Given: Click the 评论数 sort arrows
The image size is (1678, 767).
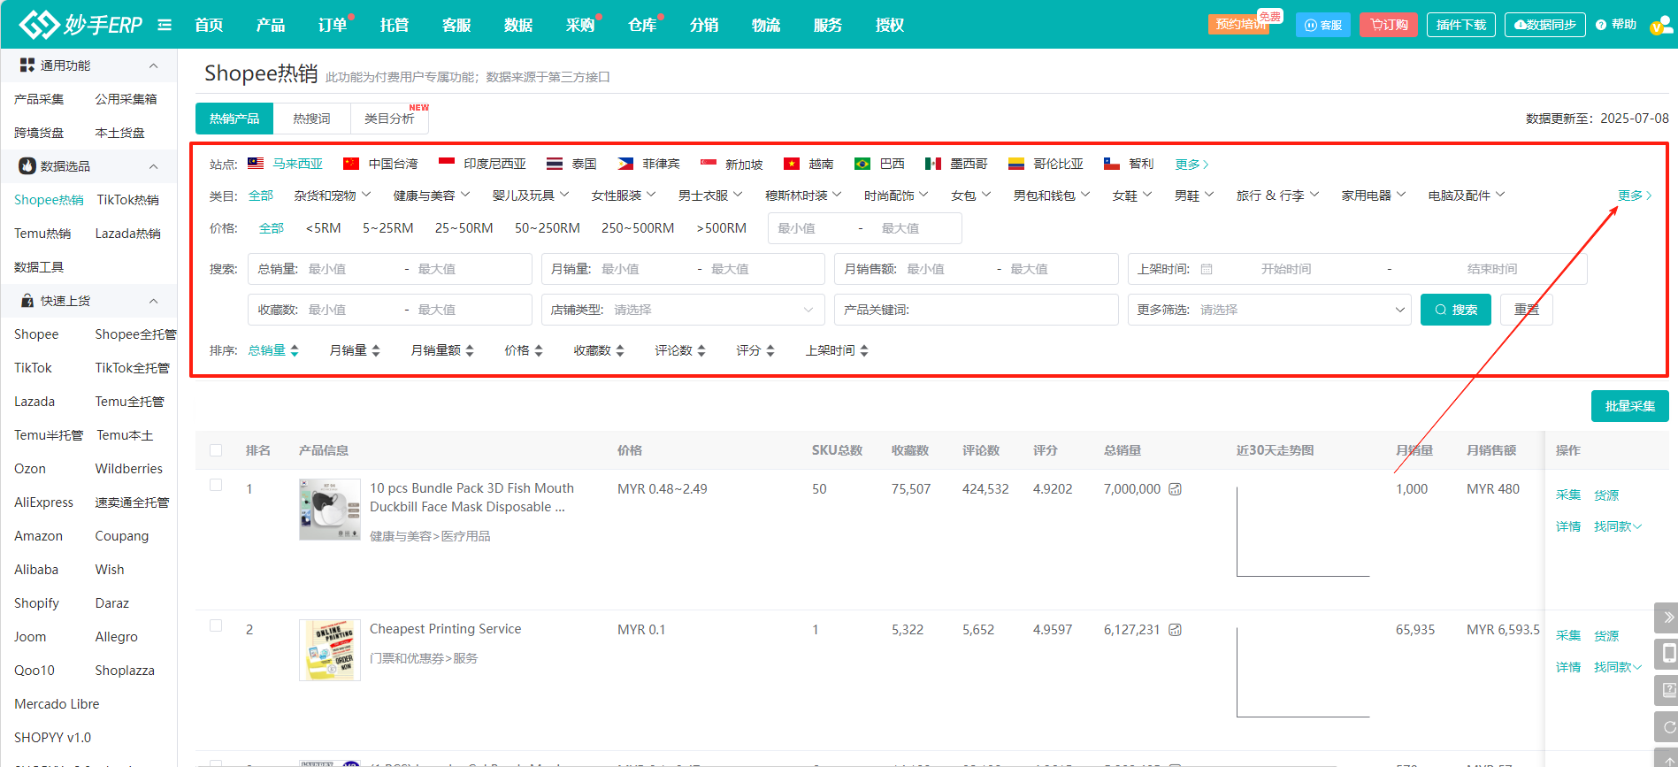Looking at the screenshot, I should click(701, 351).
